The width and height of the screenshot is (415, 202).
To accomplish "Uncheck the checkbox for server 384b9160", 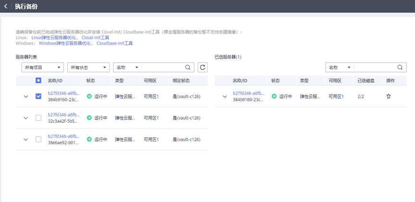I will pos(38,96).
